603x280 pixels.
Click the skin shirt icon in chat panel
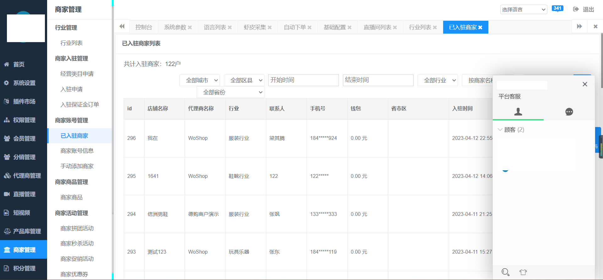(523, 272)
